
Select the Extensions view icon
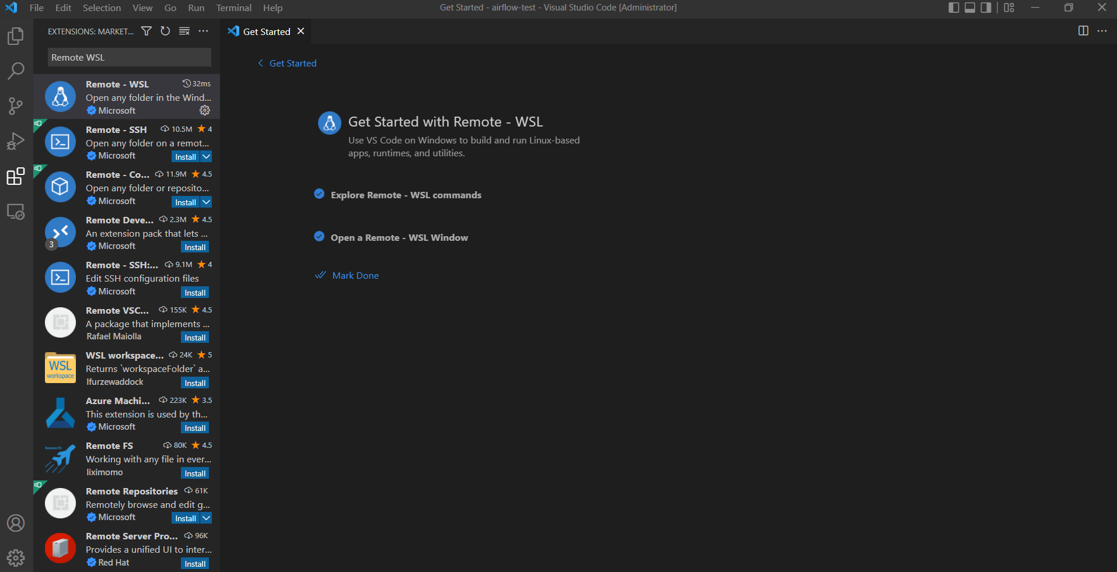[x=16, y=176]
